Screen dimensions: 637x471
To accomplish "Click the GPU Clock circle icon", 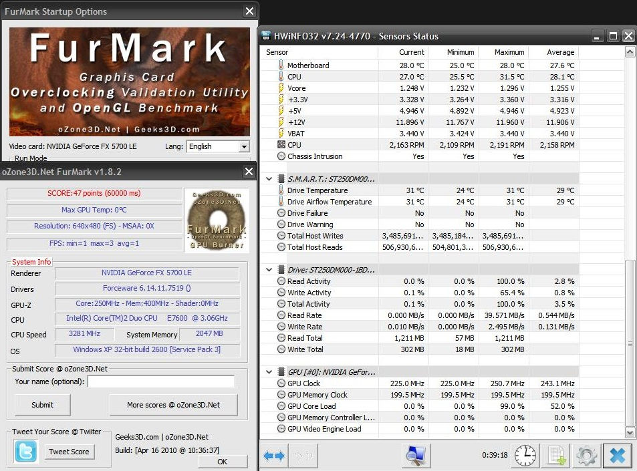I will click(281, 383).
